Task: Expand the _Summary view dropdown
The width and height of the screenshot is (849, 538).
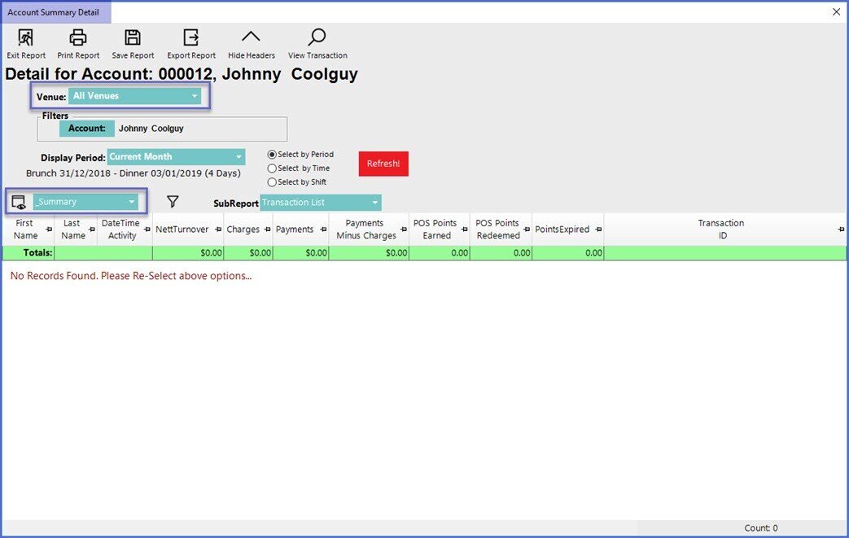Action: [85, 202]
